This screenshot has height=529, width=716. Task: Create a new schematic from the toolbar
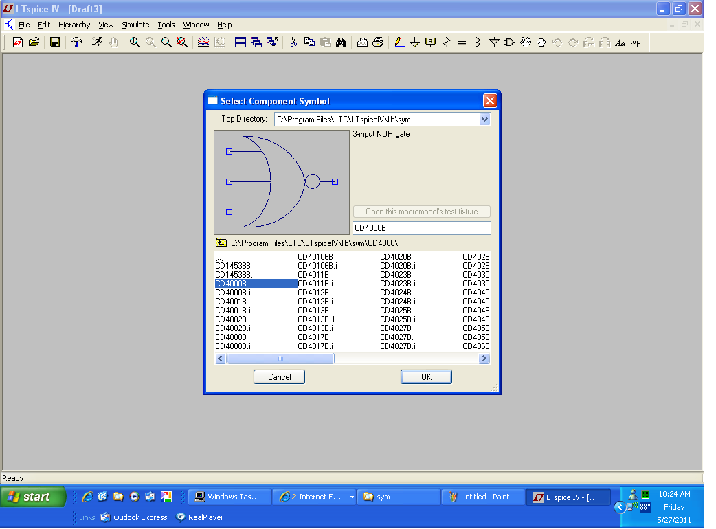click(x=18, y=43)
